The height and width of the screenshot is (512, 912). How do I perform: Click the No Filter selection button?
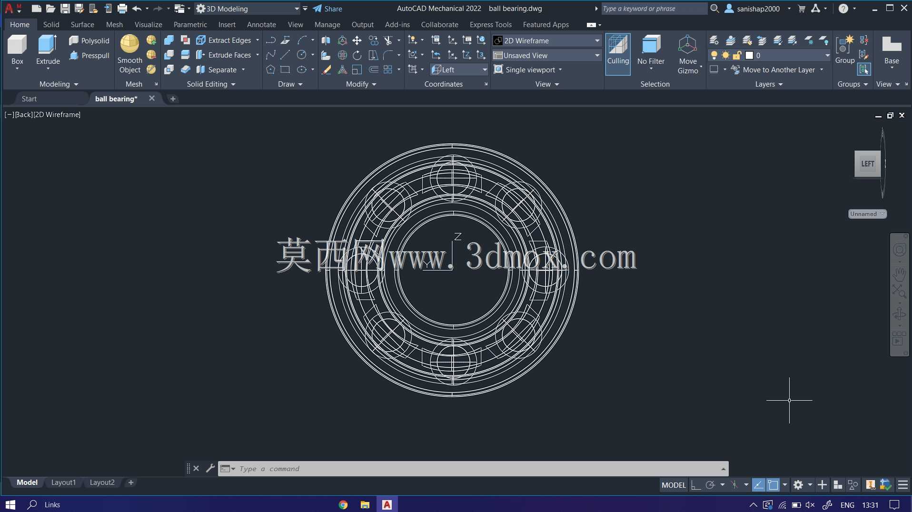point(651,52)
